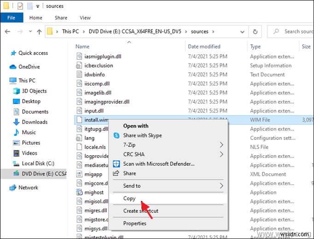The image size is (314, 239).
Task: Select the migsys.dll file icon
Action: (79, 228)
